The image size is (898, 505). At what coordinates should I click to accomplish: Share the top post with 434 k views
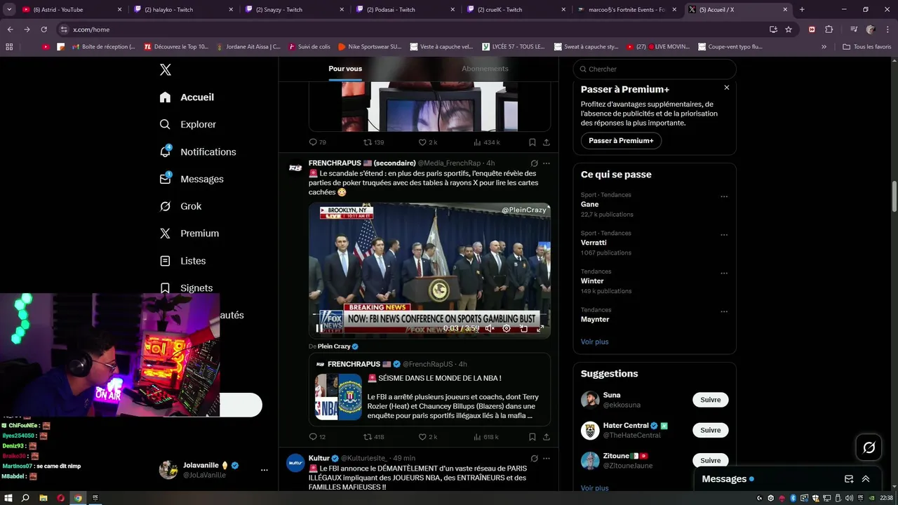pyautogui.click(x=547, y=142)
